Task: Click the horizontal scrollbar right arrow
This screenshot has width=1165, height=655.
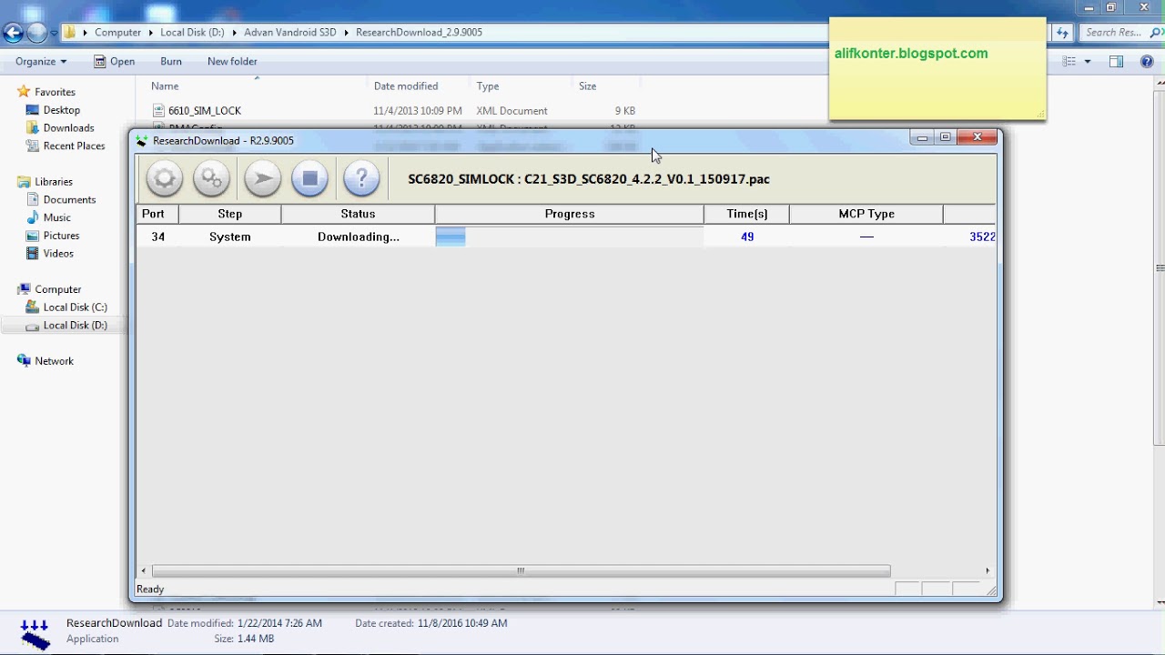Action: point(988,571)
